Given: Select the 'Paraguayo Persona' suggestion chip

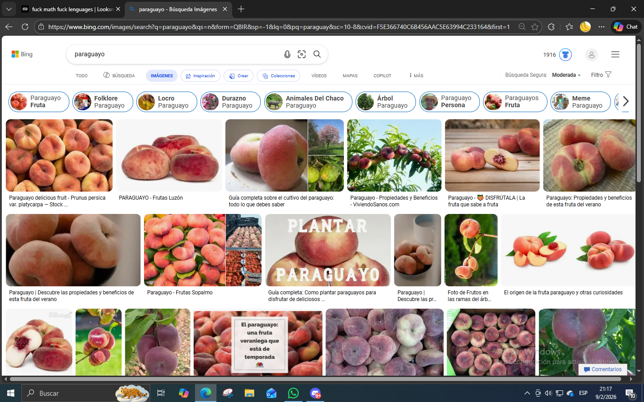Looking at the screenshot, I should click(x=449, y=102).
